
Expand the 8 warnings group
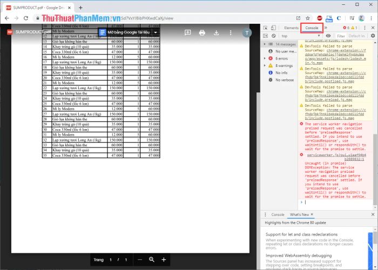(x=265, y=65)
